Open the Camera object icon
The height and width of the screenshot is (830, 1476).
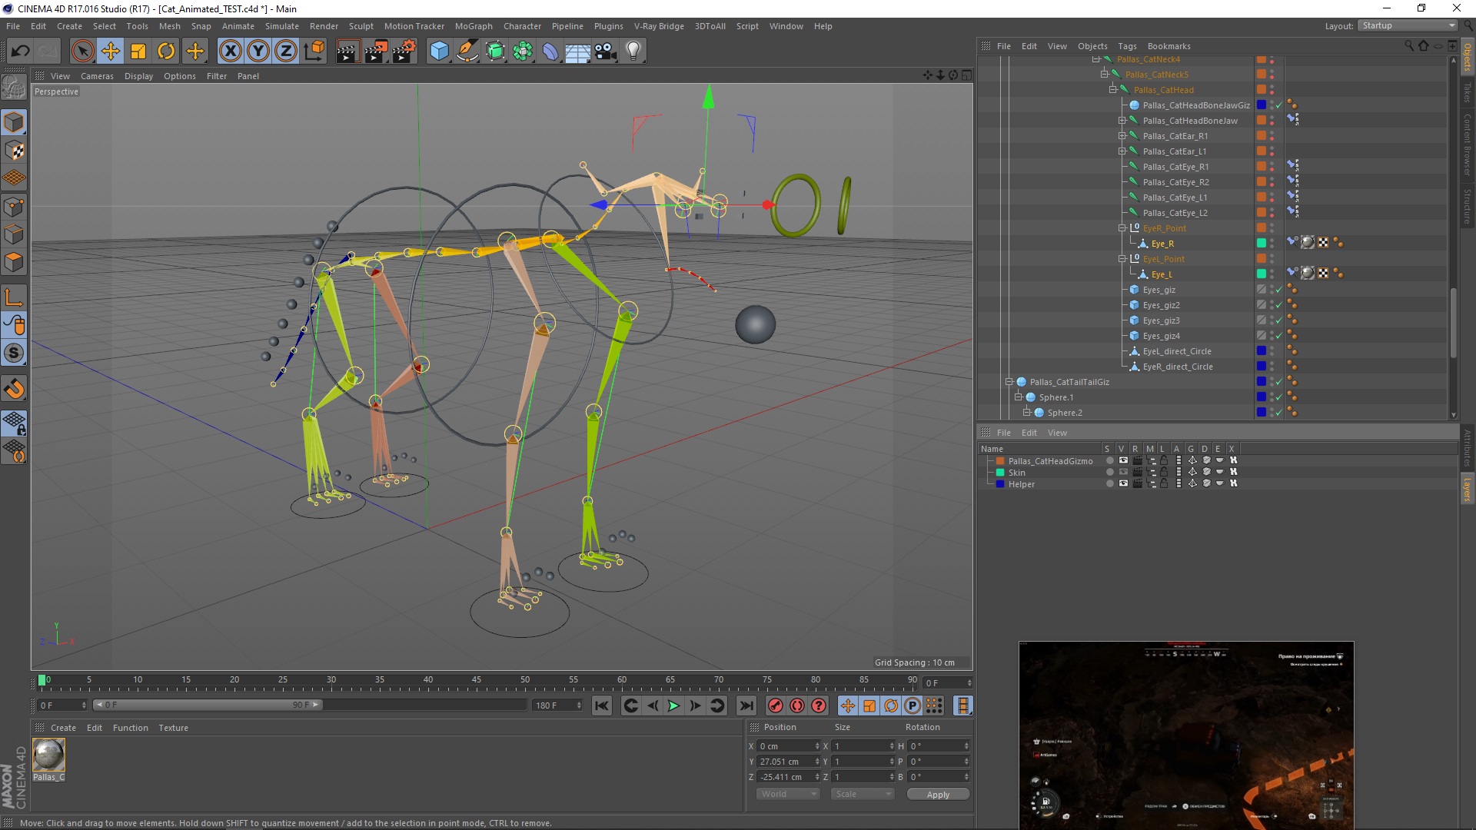pyautogui.click(x=606, y=51)
